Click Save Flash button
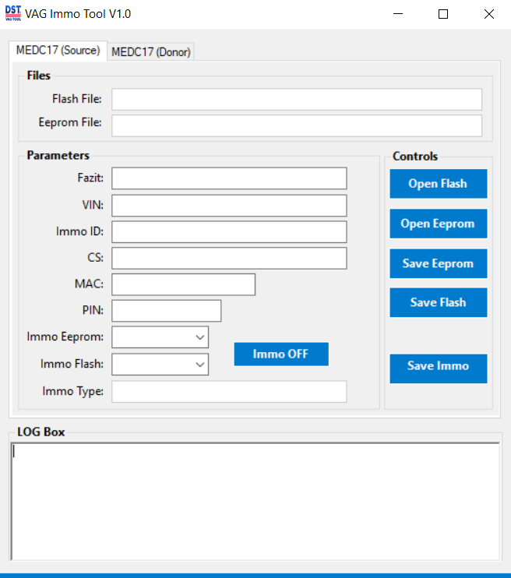511x578 pixels. (x=439, y=302)
